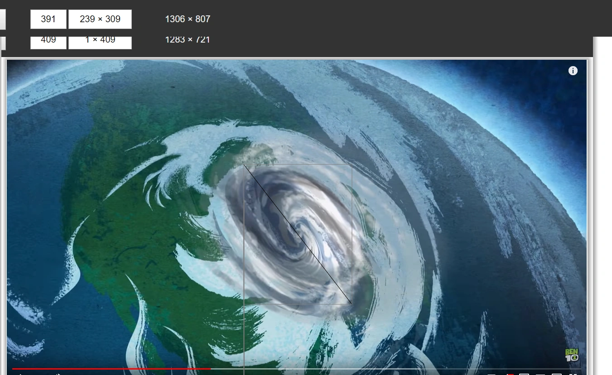The image size is (612, 375).
Task: Click the vertical guide line below the selection
Action: point(244,340)
